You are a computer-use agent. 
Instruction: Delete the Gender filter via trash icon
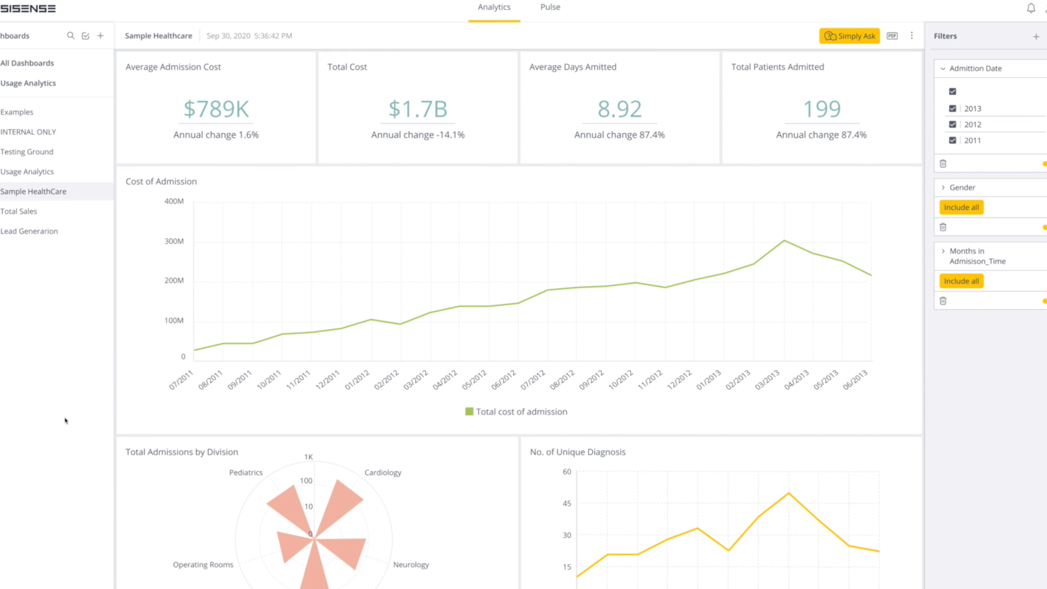click(943, 227)
